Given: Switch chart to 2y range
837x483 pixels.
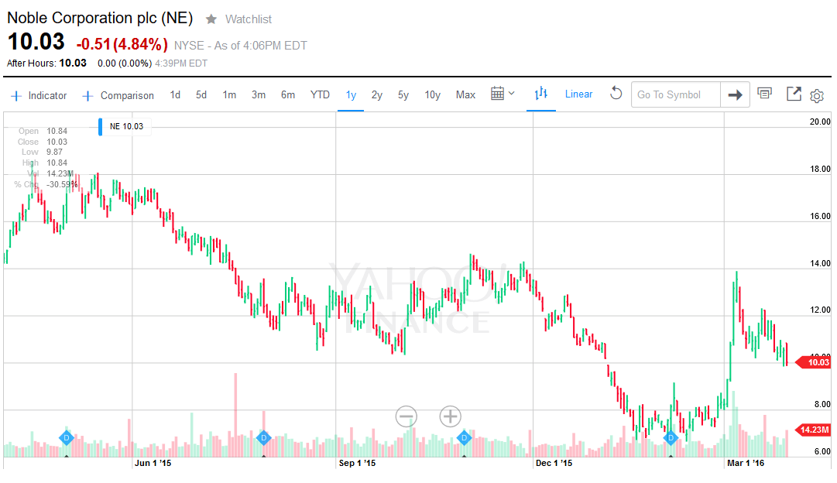Looking at the screenshot, I should click(x=377, y=95).
